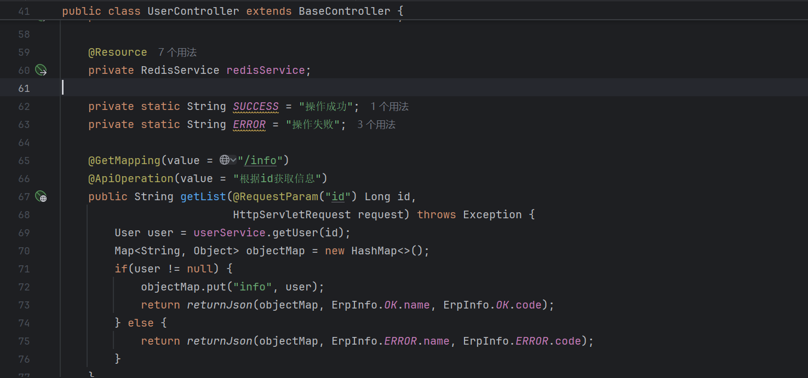
Task: Click userService on line 69
Action: 230,232
